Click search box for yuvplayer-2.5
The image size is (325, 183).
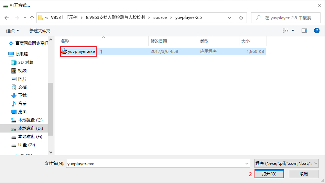point(285,18)
